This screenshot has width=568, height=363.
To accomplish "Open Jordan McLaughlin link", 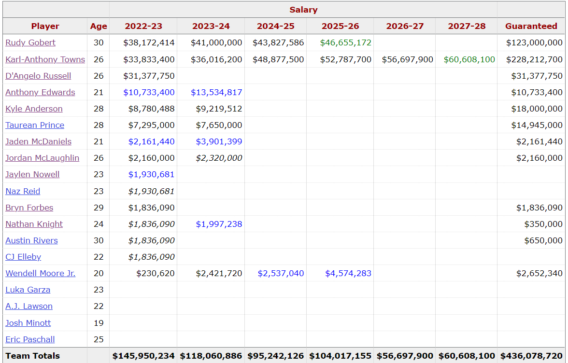I will [x=43, y=158].
